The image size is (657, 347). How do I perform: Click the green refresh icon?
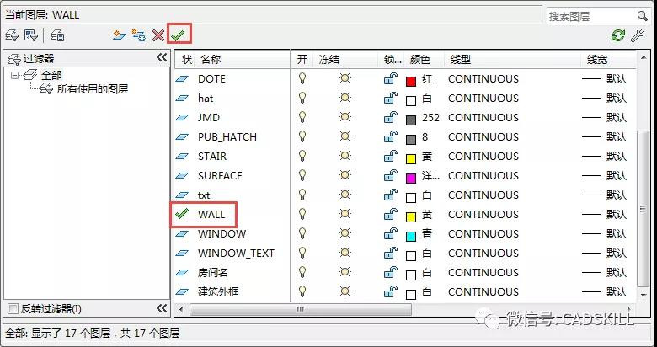tap(618, 35)
